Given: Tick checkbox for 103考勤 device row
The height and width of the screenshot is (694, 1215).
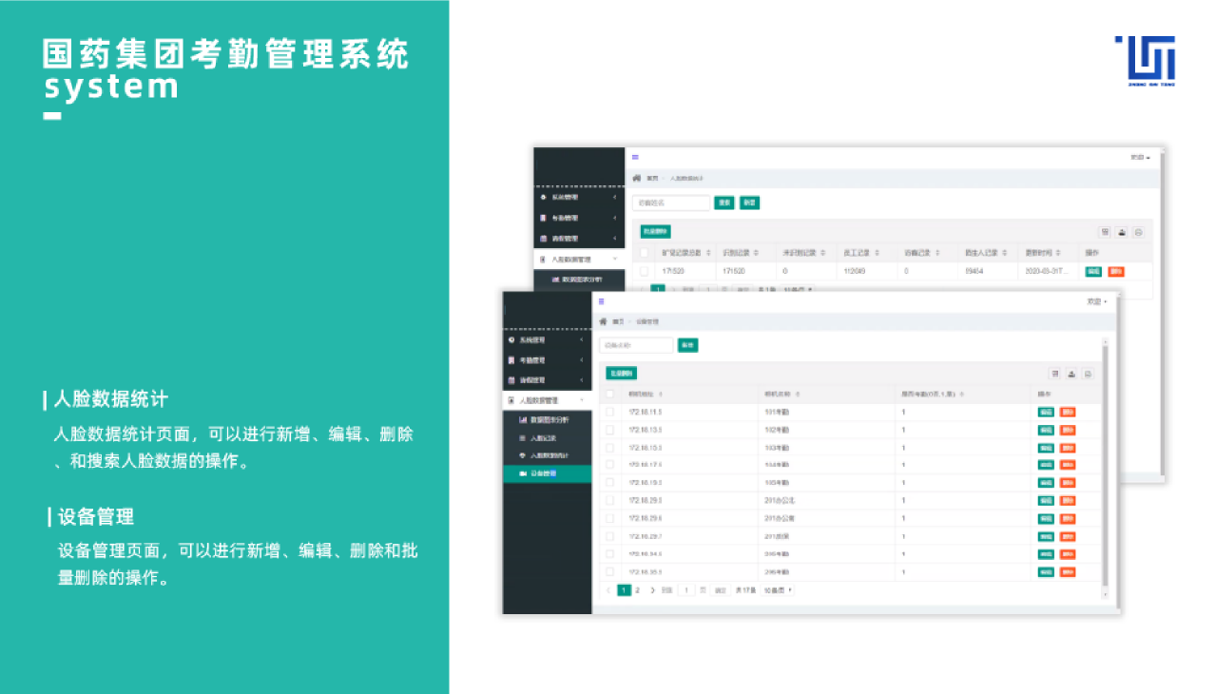Looking at the screenshot, I should tap(609, 447).
